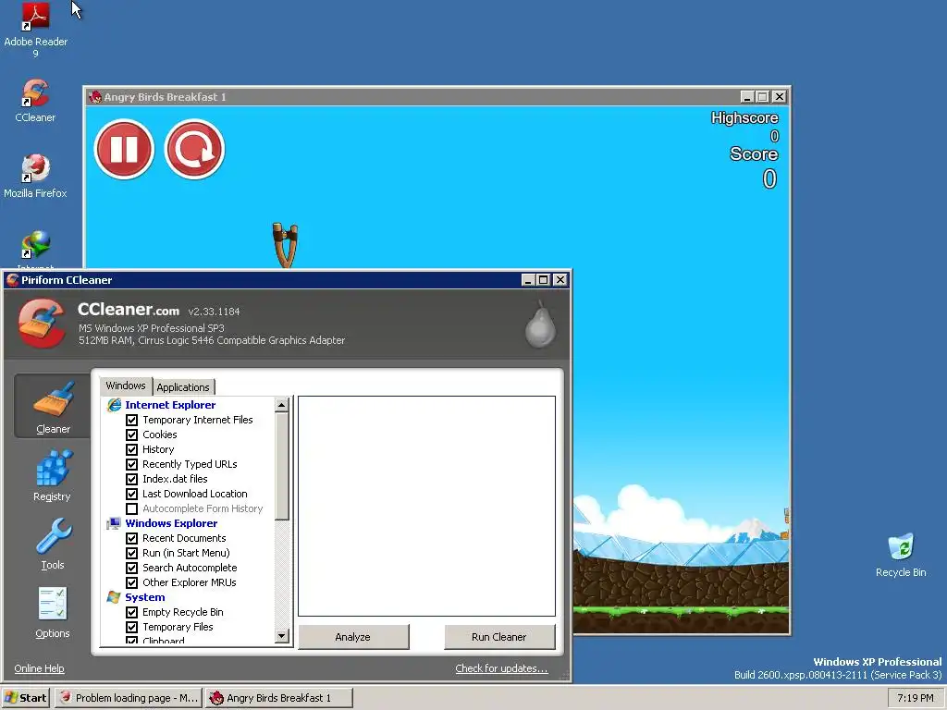The width and height of the screenshot is (947, 710).
Task: Pause the Angry Birds game
Action: pos(125,149)
